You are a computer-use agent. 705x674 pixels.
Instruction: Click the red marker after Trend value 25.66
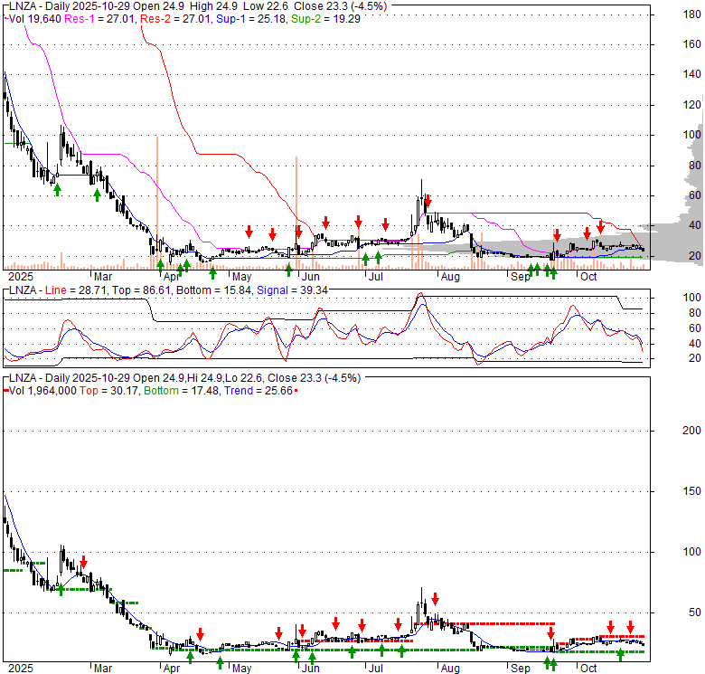pos(296,391)
